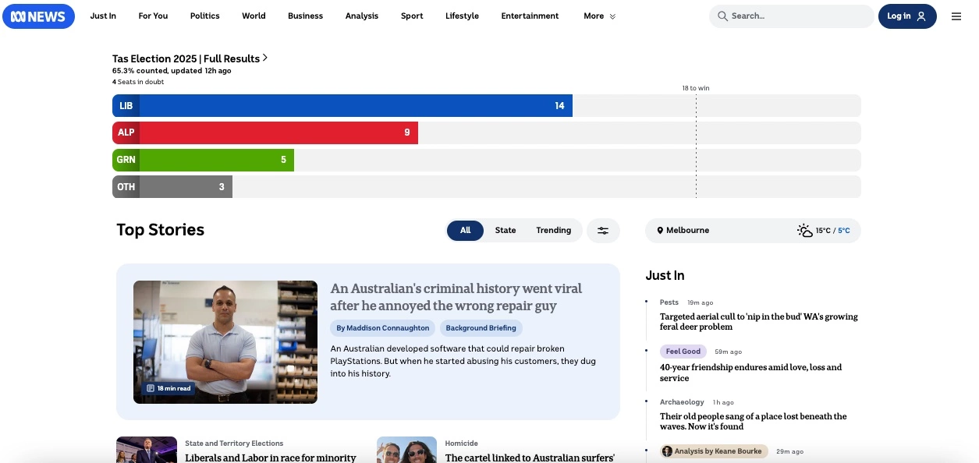Open the place lost beneath waves story
This screenshot has width=979, height=463.
click(753, 422)
